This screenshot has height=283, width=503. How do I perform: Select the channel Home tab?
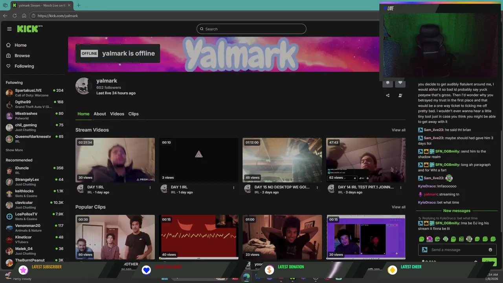83,114
